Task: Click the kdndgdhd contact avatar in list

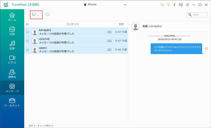Action: click(x=34, y=32)
